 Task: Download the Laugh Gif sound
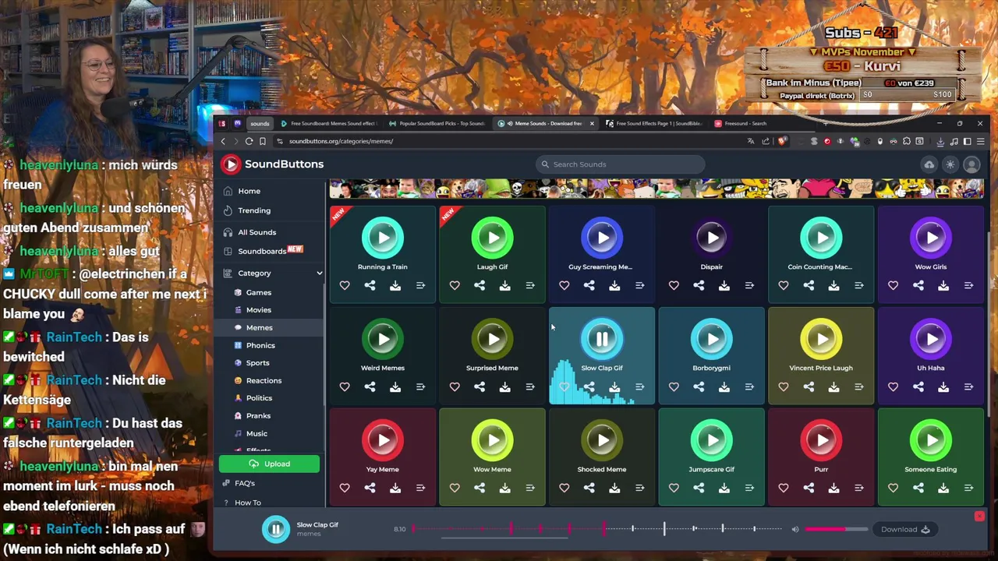tap(504, 285)
